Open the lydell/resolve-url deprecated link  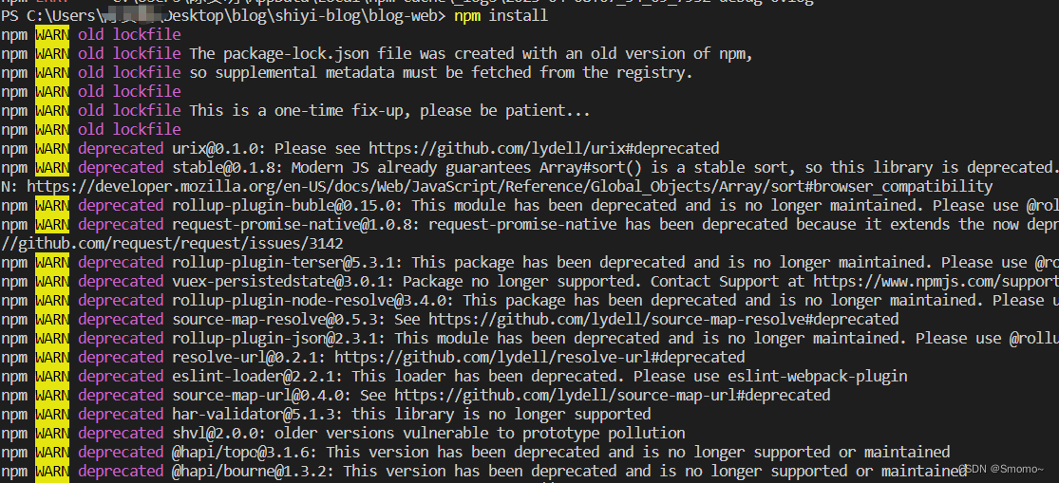click(x=539, y=357)
